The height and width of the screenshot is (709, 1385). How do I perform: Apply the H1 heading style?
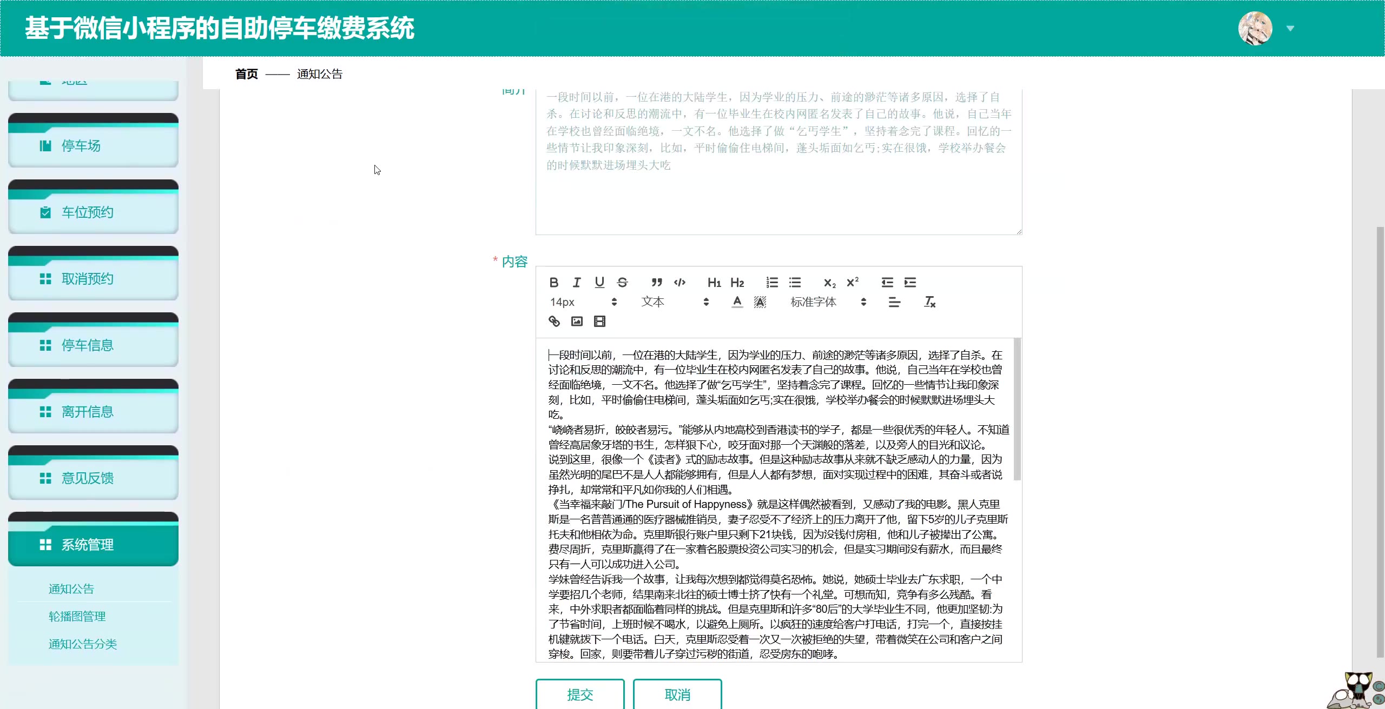point(714,282)
